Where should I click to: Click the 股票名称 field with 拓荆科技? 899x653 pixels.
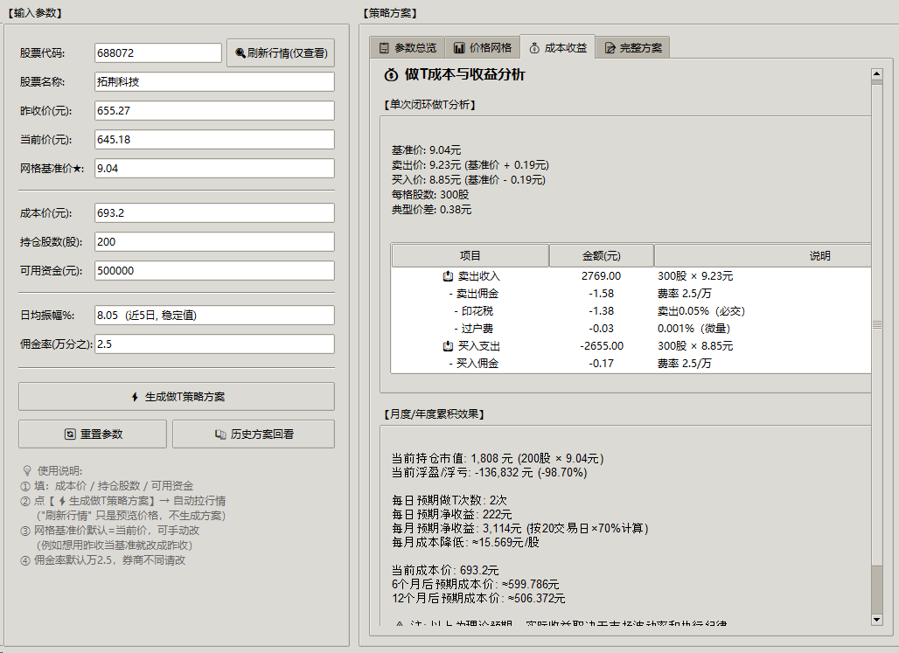(x=214, y=82)
